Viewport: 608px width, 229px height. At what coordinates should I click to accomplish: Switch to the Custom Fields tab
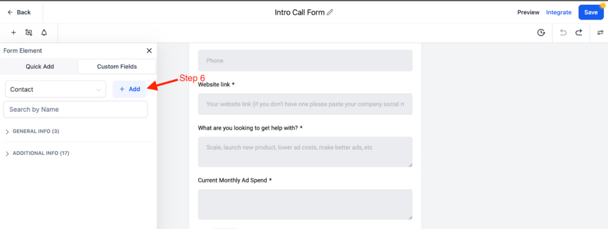point(117,66)
